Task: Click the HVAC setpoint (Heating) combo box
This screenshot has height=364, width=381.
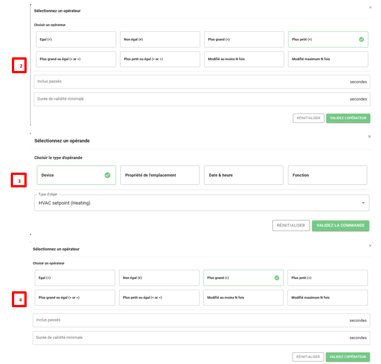Action: tap(193, 203)
